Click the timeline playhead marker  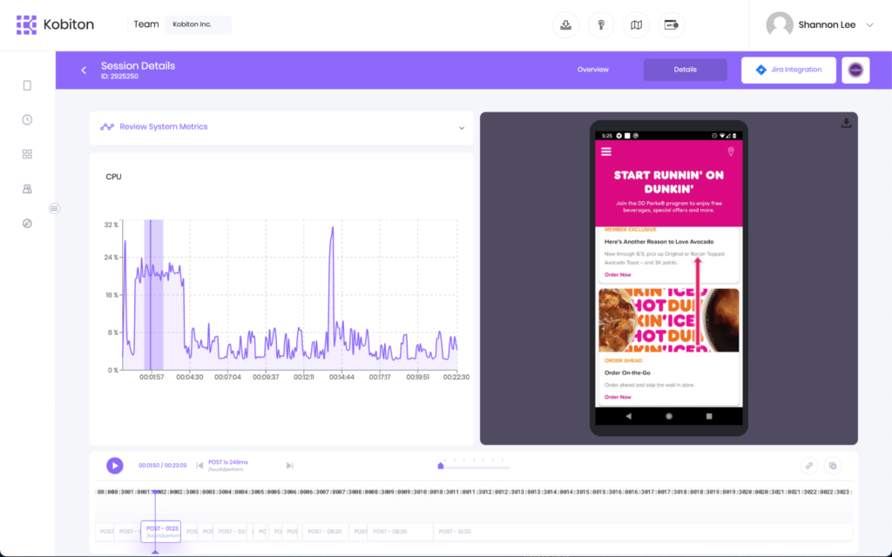coord(155,493)
